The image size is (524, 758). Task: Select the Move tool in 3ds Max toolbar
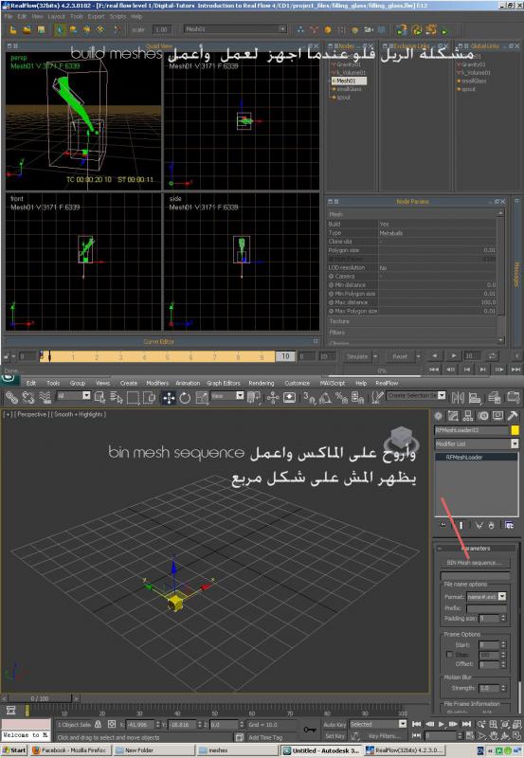click(169, 398)
